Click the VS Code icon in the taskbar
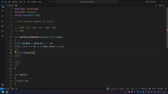This screenshot has width=168, height=94. (x=7, y=92)
